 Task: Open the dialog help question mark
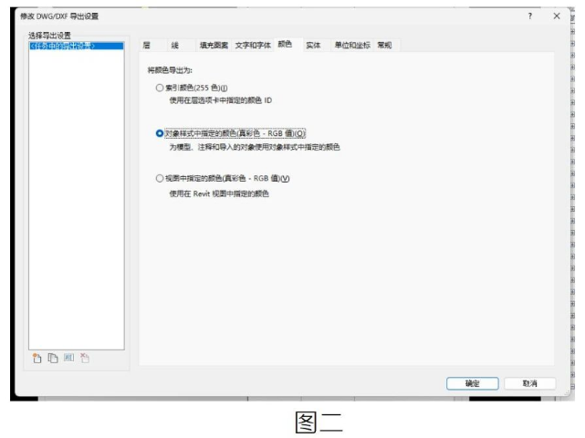(529, 16)
